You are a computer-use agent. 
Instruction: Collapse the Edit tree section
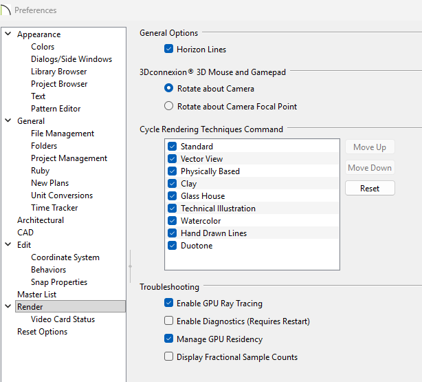coord(8,245)
